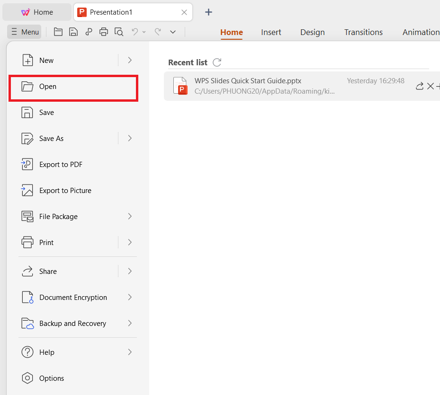Click the Save disk icon in quick toolbar
Image resolution: width=440 pixels, height=395 pixels.
73,32
